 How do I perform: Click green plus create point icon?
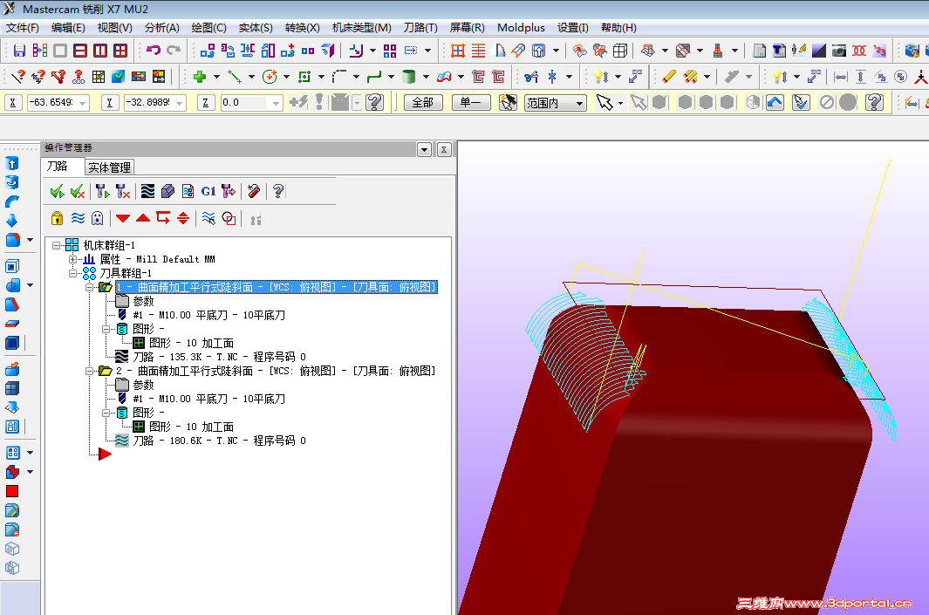[200, 77]
